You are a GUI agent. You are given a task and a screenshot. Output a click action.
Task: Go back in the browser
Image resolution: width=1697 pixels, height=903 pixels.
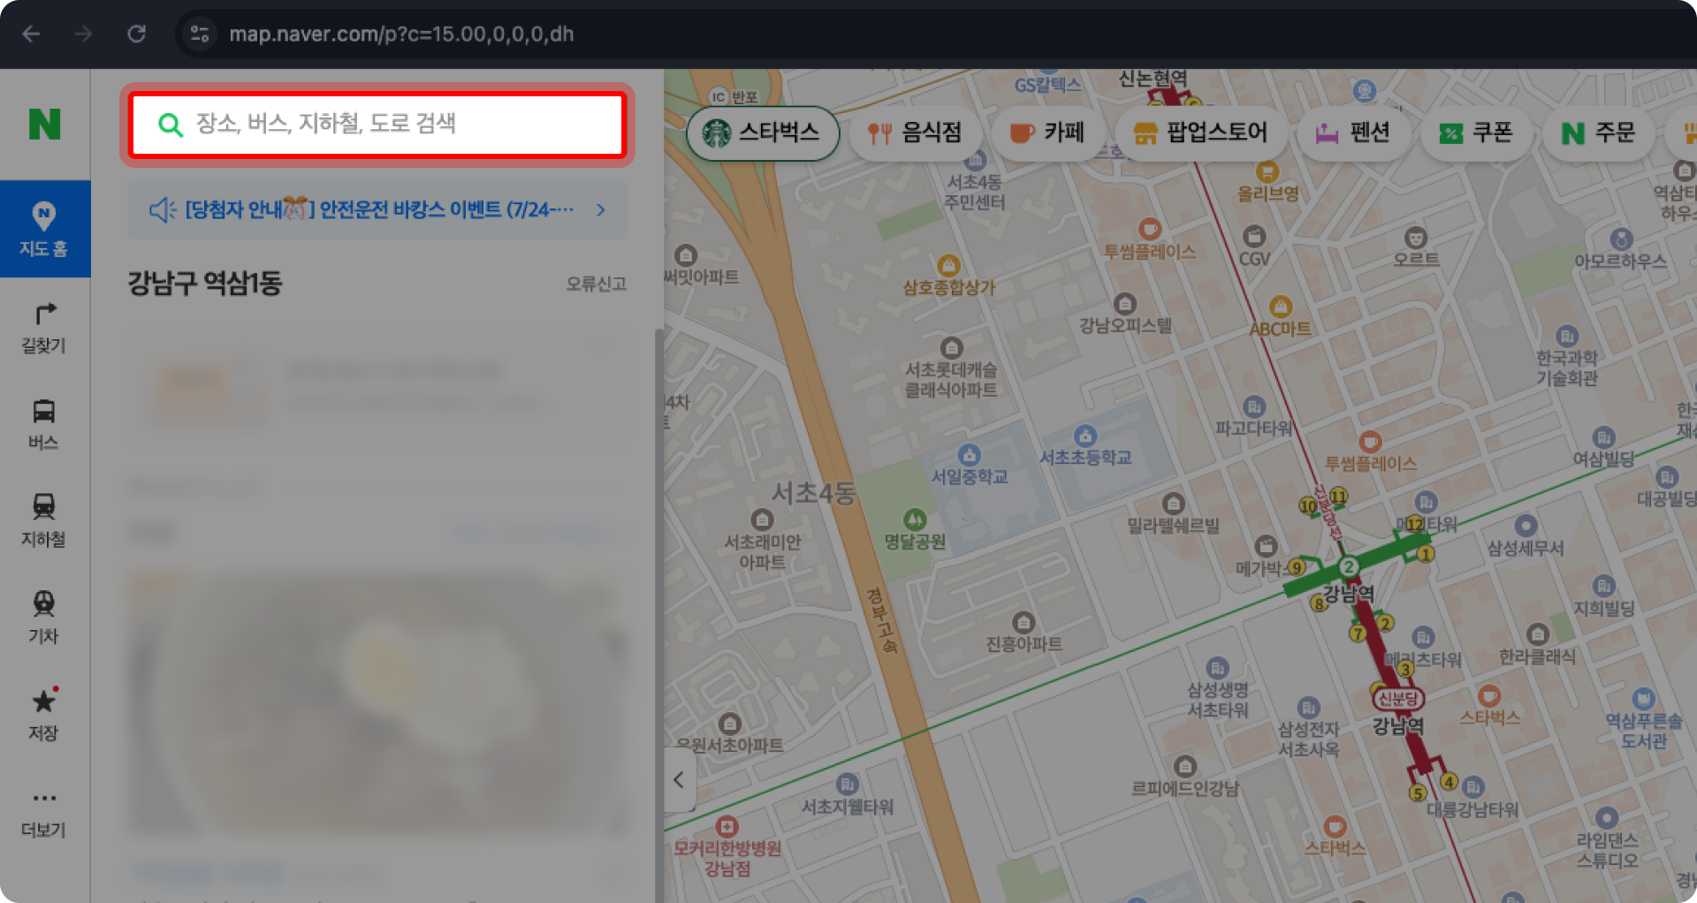coord(31,34)
